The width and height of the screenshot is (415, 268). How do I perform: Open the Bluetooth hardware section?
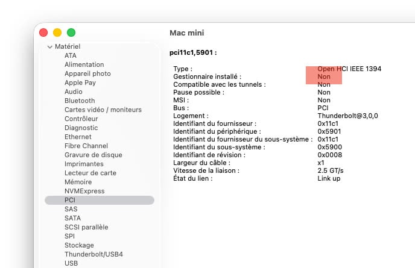coord(80,101)
